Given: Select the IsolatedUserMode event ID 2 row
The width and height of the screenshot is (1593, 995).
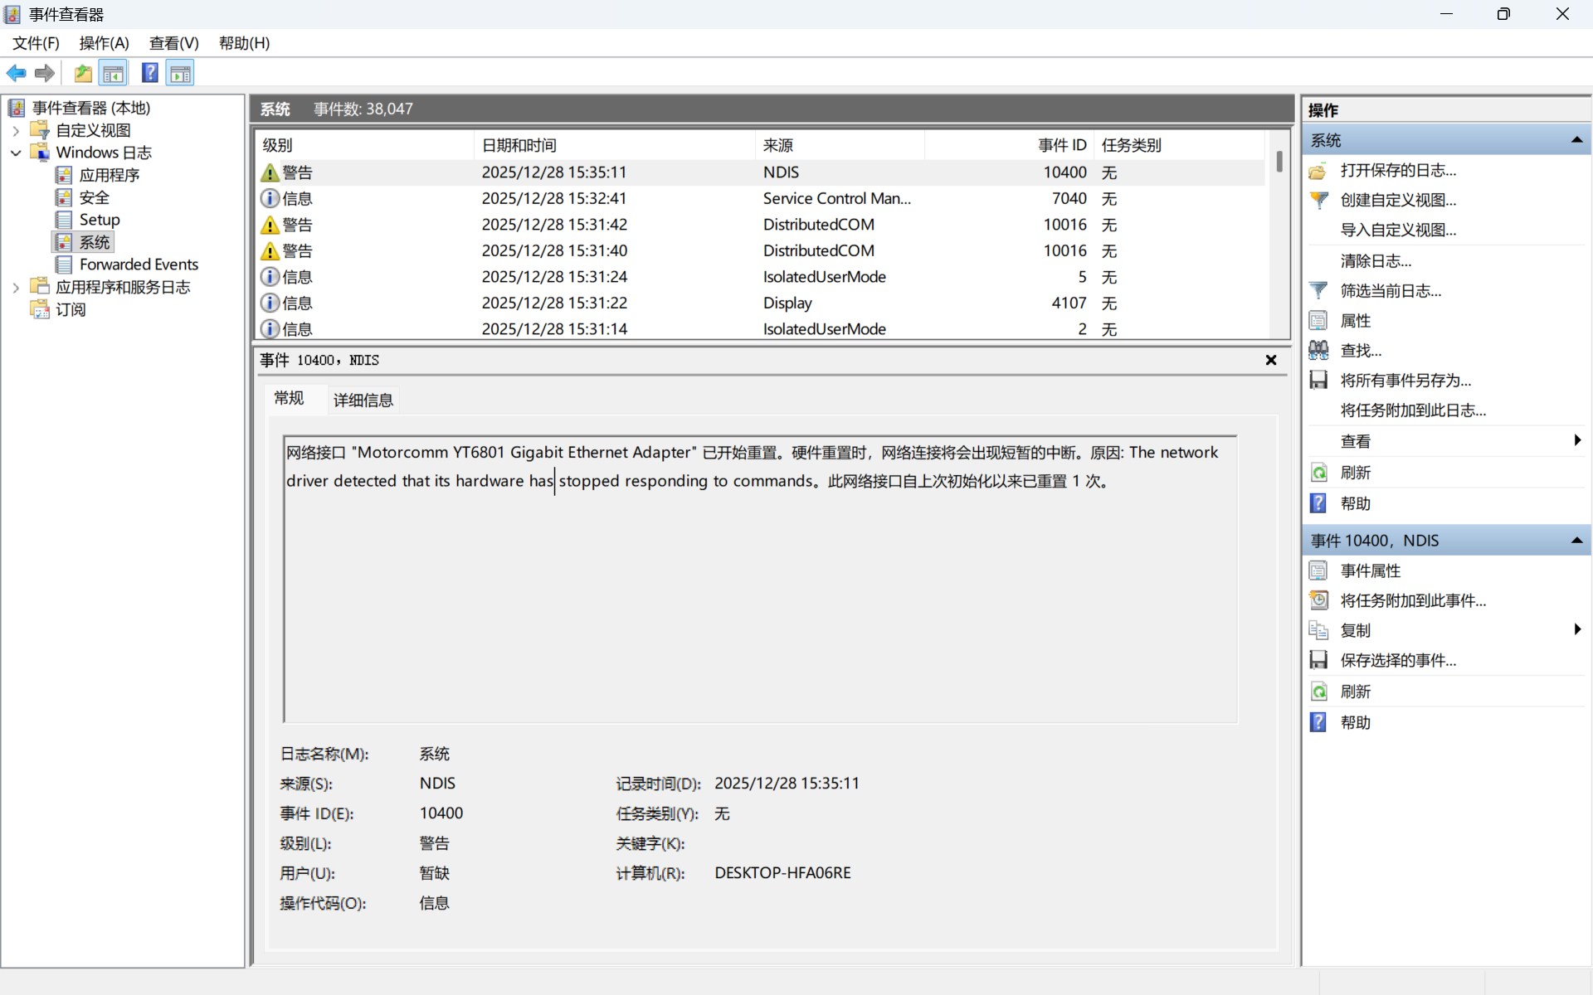Looking at the screenshot, I should click(759, 329).
